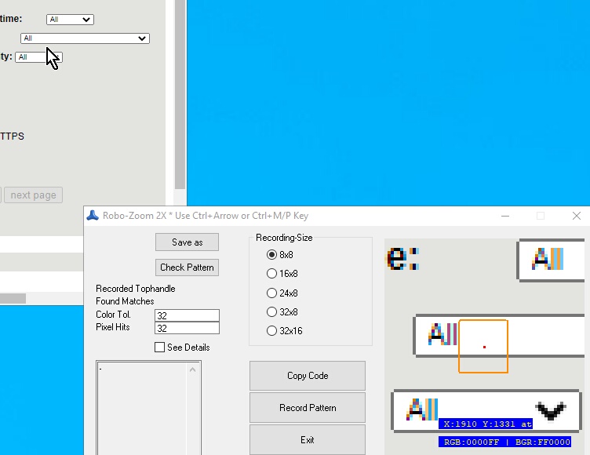This screenshot has height=455, width=590.
Task: Minimize the Robo-Zoom window
Action: click(x=504, y=216)
